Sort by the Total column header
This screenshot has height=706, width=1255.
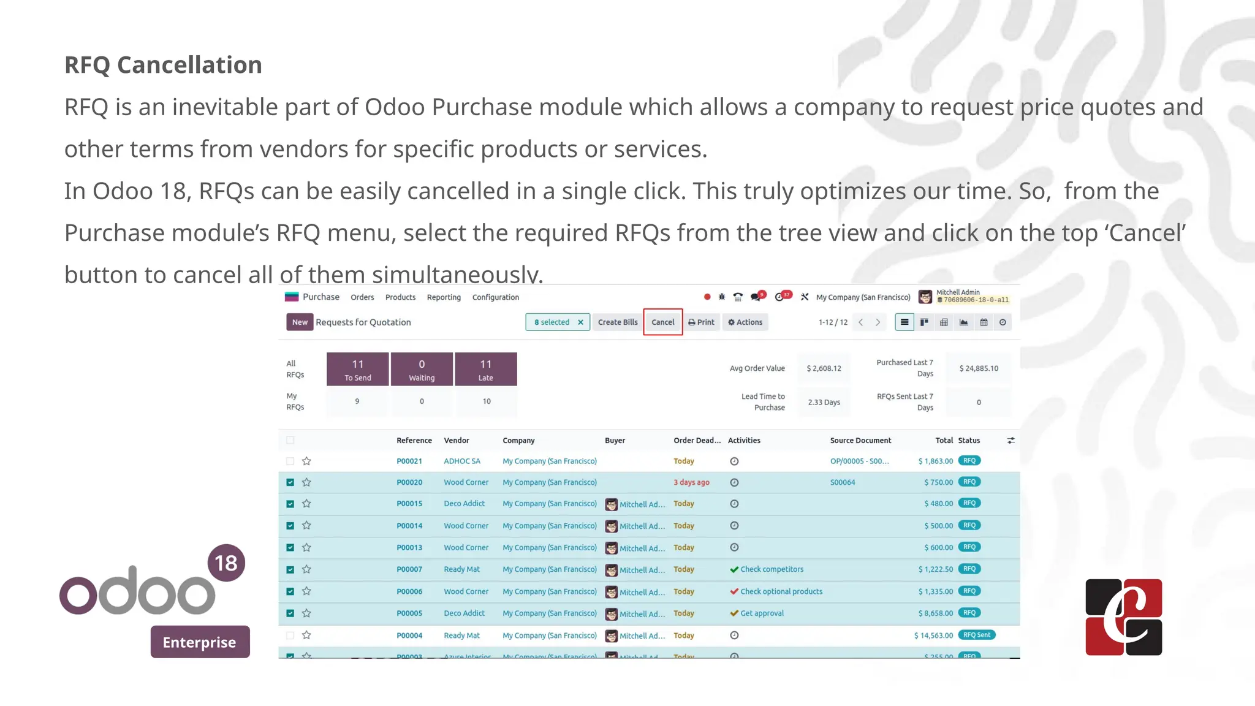[944, 441]
